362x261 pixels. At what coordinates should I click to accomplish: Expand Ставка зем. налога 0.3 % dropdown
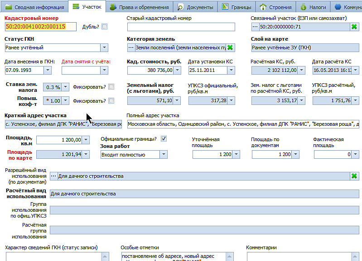click(x=66, y=87)
